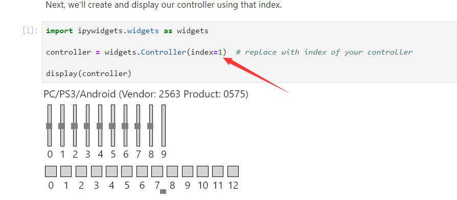Click the small gray marker below button 7
Viewport: 457px width, 200px height.
(163, 191)
